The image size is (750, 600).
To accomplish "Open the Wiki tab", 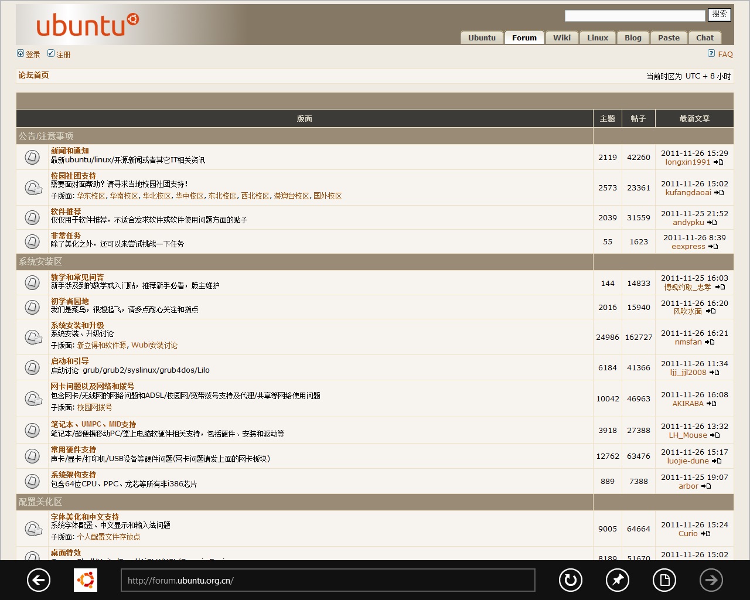I will pyautogui.click(x=562, y=37).
